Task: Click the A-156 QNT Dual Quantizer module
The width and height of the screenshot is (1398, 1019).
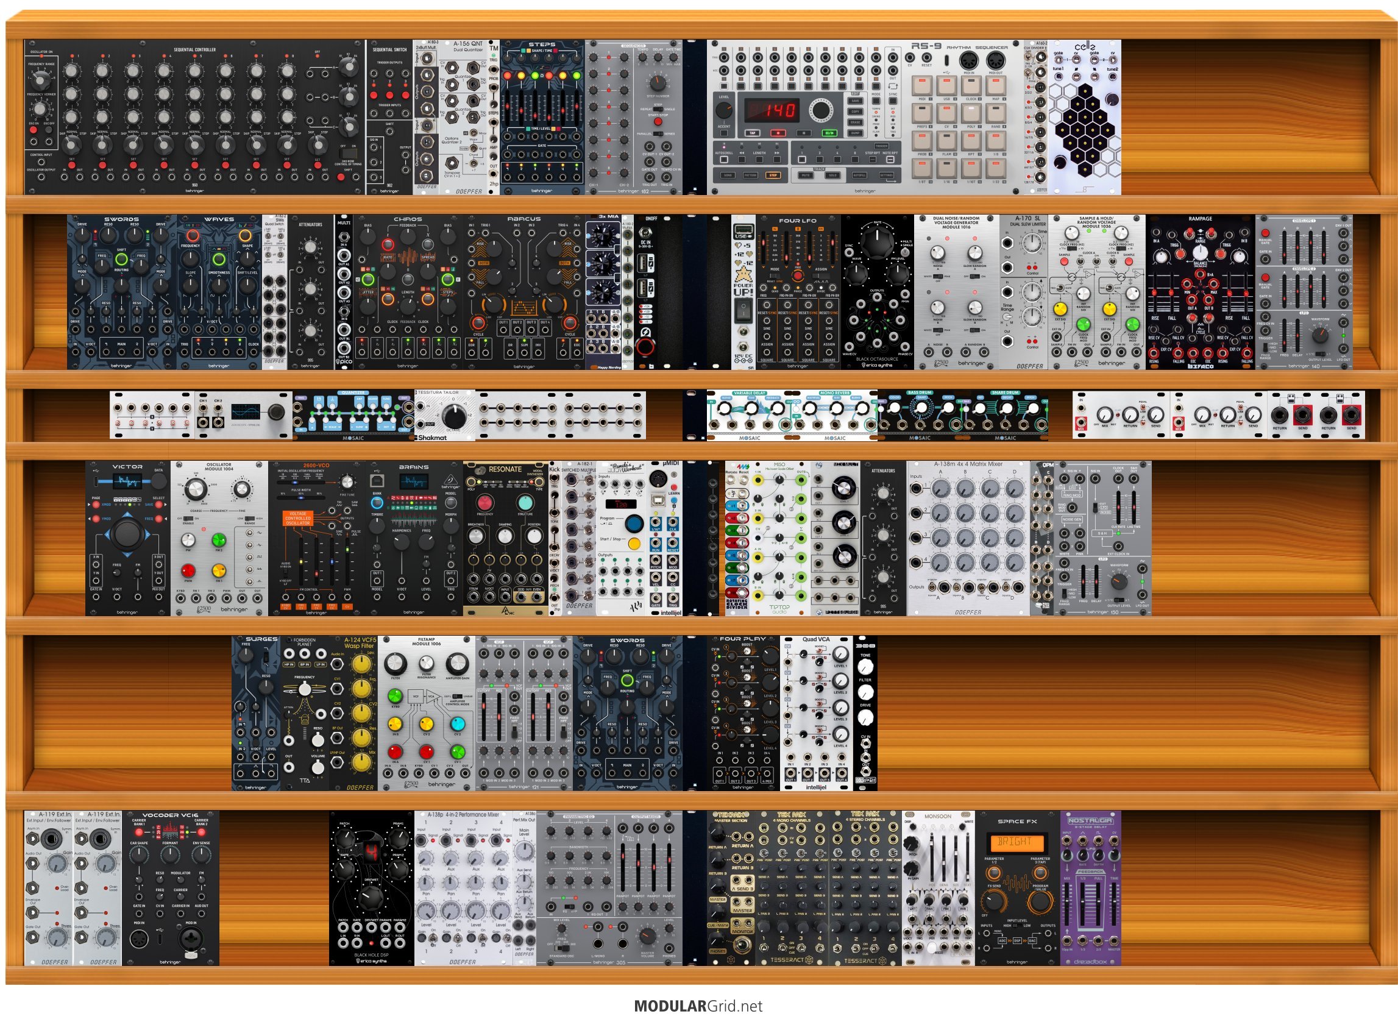Action: coord(463,117)
